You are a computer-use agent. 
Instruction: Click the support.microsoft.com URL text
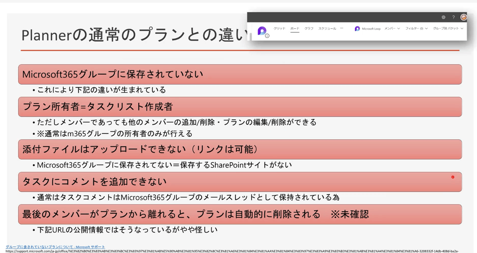[232, 251]
